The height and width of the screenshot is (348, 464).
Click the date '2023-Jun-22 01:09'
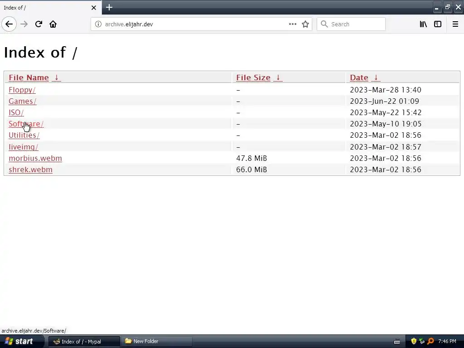[x=384, y=101]
